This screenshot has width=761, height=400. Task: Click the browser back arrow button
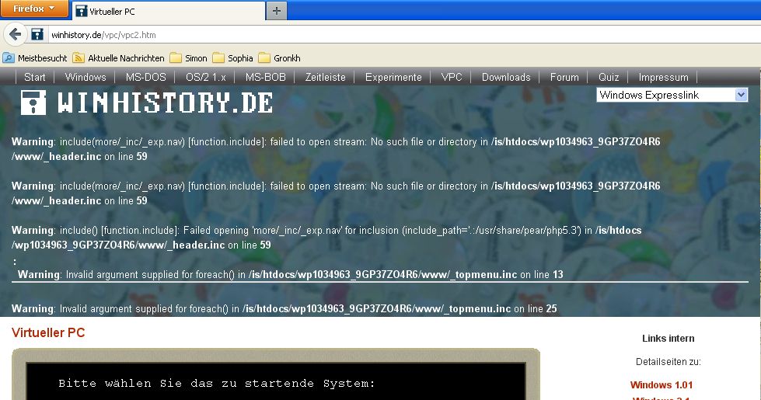point(15,35)
